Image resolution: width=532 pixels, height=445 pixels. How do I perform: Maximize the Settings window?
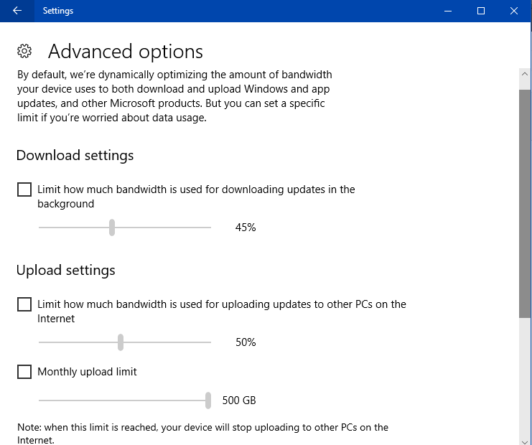[481, 11]
